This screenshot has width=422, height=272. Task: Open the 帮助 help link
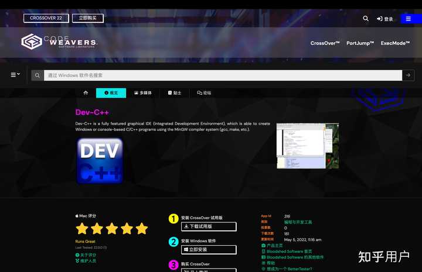click(x=268, y=263)
